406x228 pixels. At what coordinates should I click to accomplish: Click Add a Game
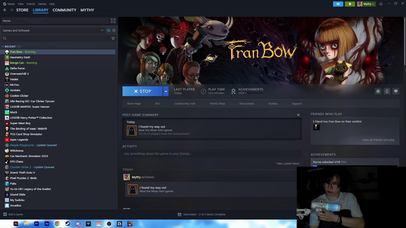(x=13, y=214)
